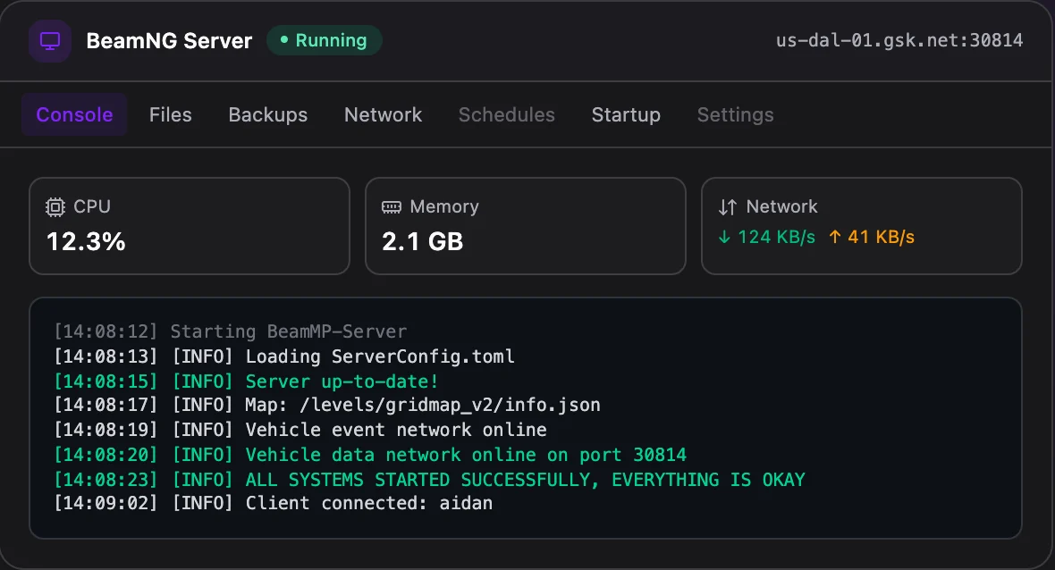Click the Network card label
Screen dimensions: 1055x570
(x=781, y=206)
